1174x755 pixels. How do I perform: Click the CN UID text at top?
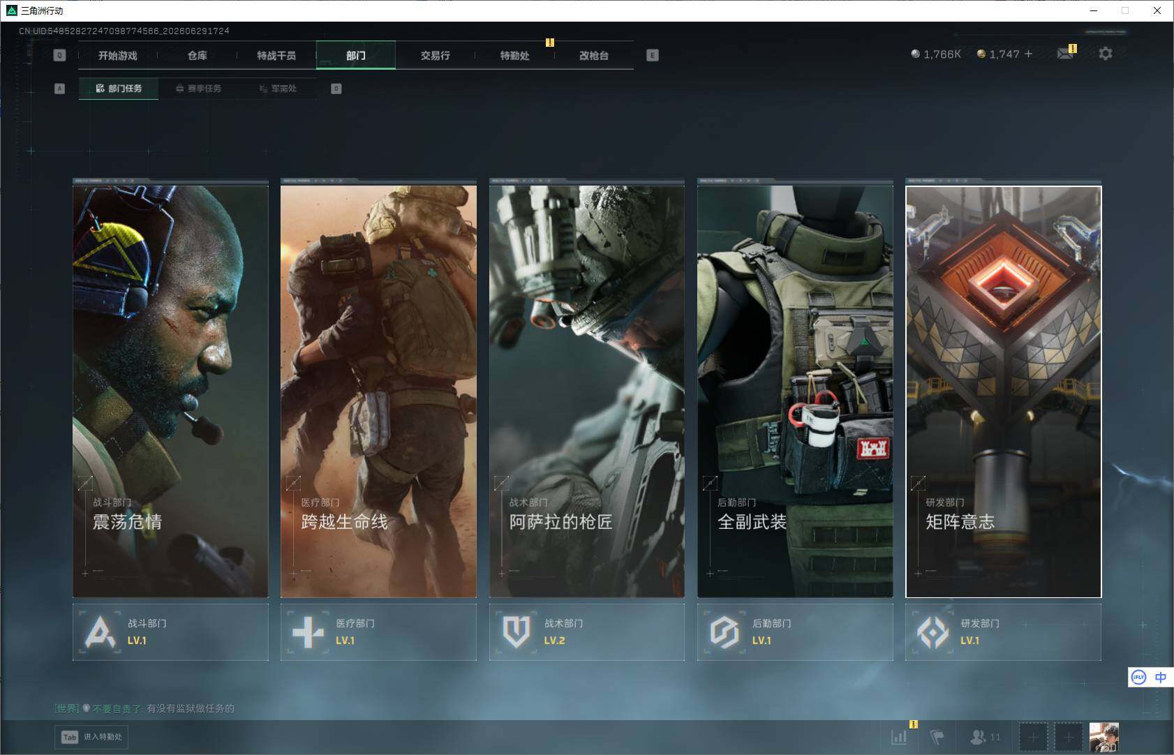coord(124,31)
